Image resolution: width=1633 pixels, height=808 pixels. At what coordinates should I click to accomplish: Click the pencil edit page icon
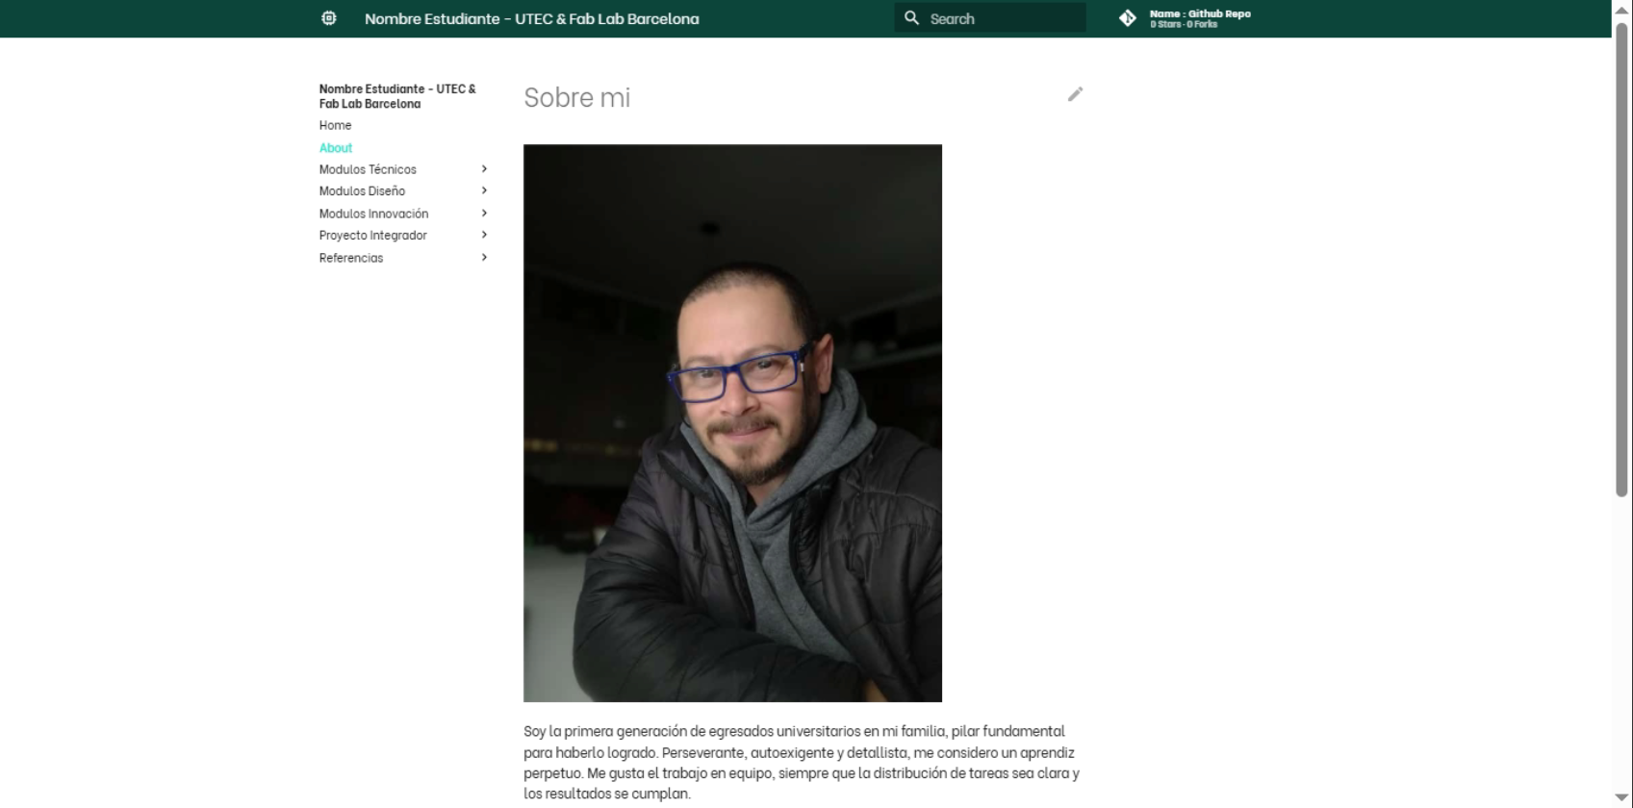point(1075,94)
